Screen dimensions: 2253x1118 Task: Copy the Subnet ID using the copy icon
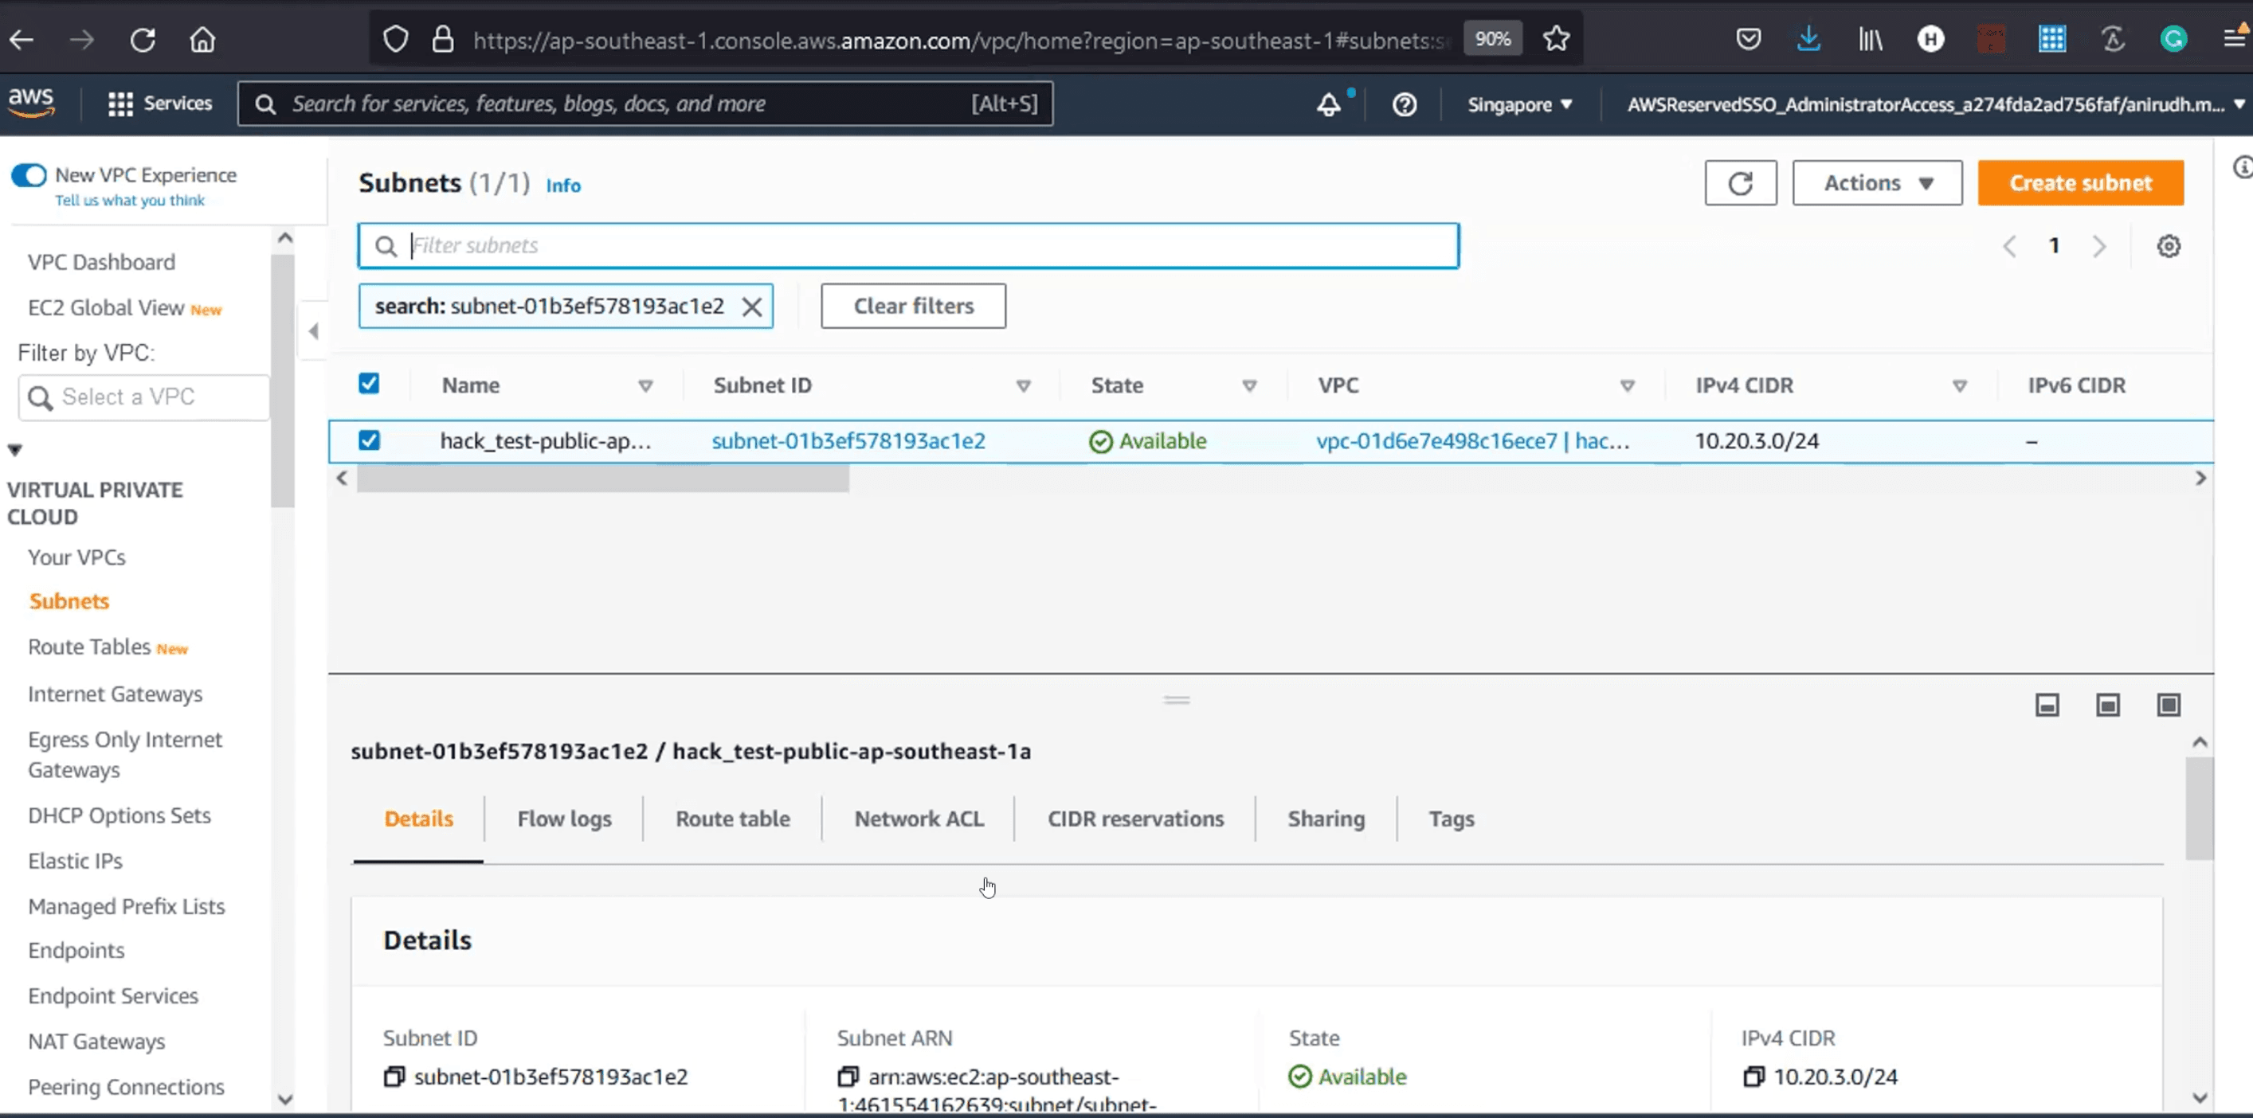[394, 1077]
